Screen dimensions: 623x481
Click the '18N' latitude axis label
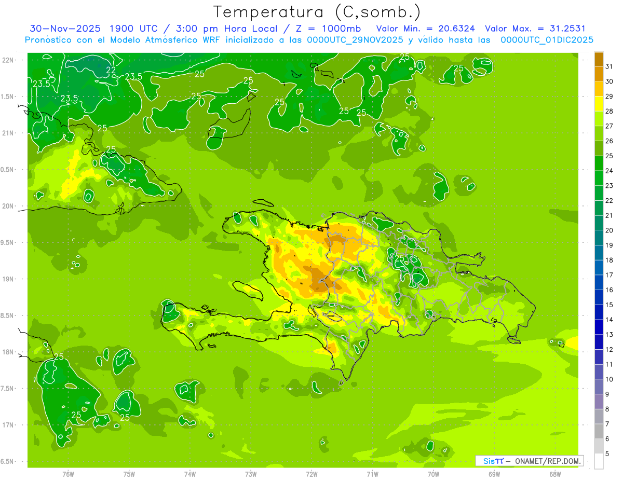tap(8, 352)
